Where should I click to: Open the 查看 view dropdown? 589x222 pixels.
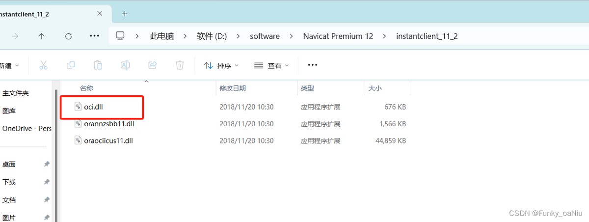(x=271, y=65)
